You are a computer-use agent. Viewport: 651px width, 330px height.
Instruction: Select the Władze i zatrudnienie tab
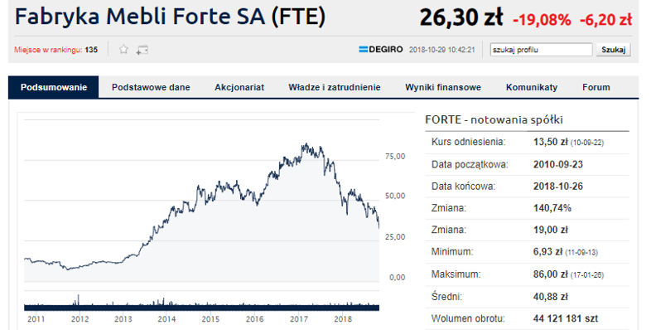click(335, 87)
